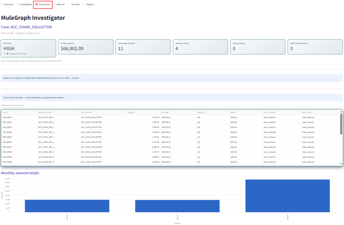Click the 2026-04 bar in monthly chart
Viewport: 344px width, 225px height.
point(177,206)
